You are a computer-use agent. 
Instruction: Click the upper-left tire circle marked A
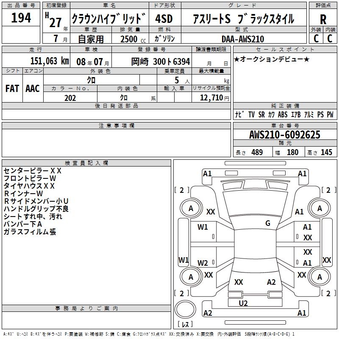(x=191, y=208)
